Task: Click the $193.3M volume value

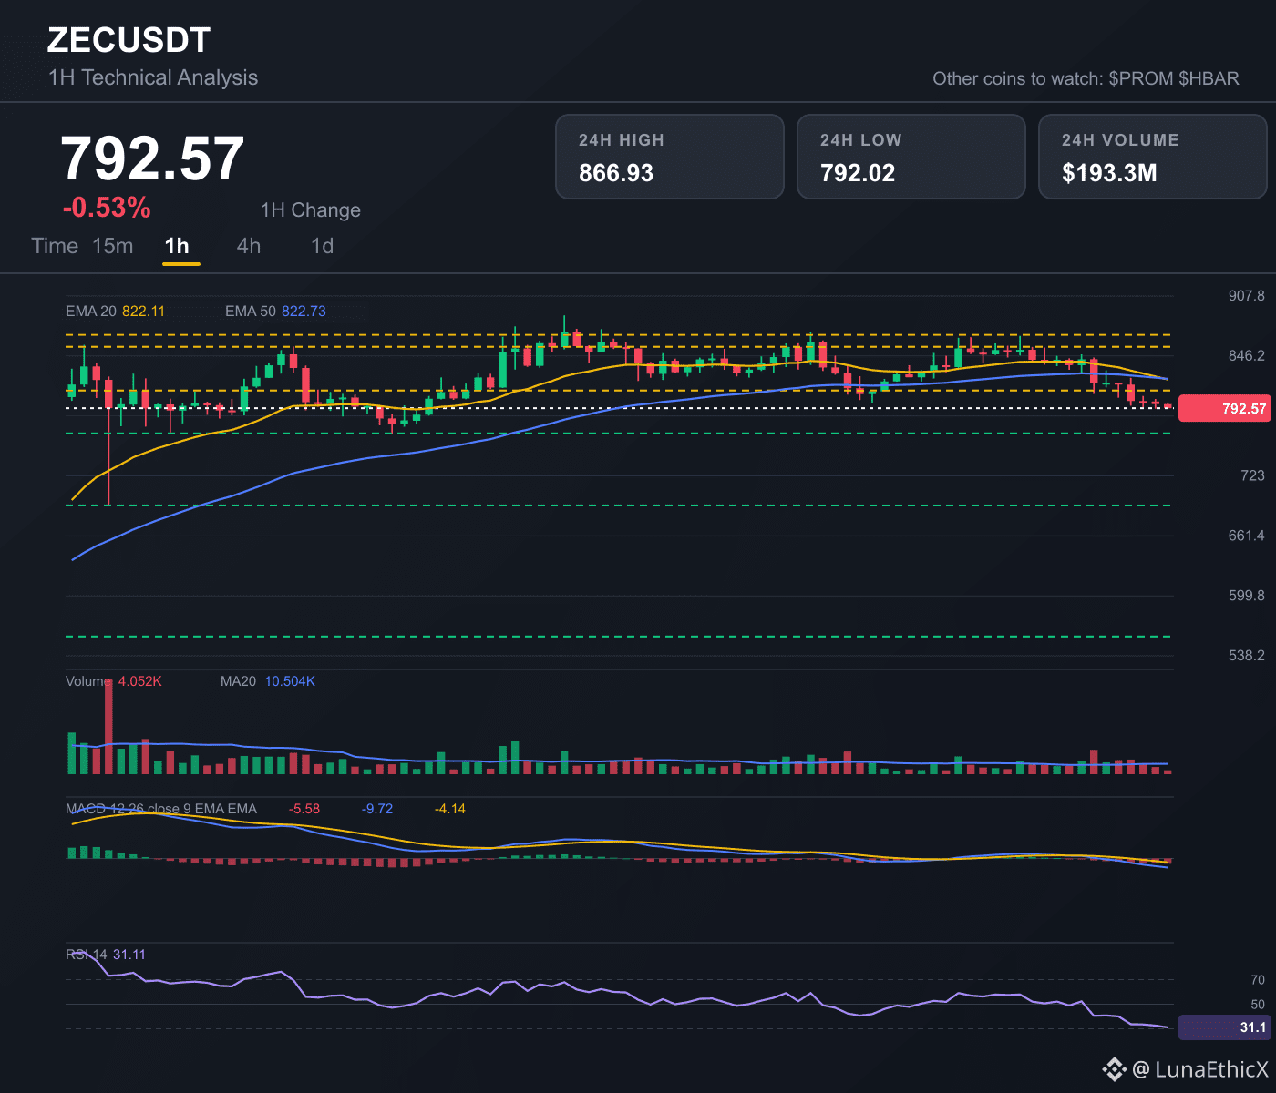Action: [x=1109, y=173]
